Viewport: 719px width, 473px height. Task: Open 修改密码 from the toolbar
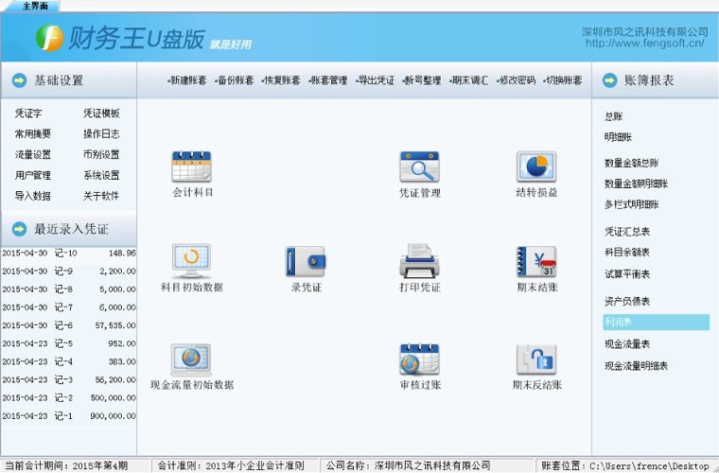pos(516,80)
